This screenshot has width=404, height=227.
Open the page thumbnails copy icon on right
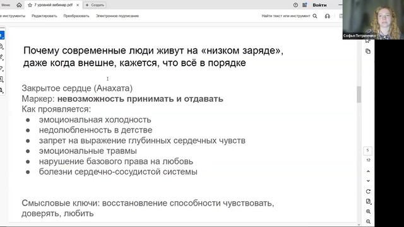[368, 51]
